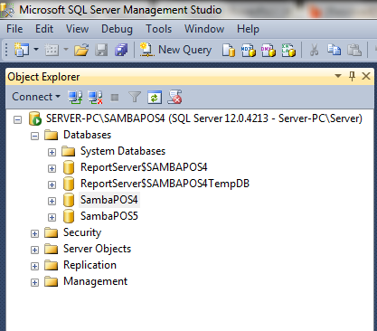Collapse the Databases folder
This screenshot has height=331, width=377.
click(x=34, y=136)
